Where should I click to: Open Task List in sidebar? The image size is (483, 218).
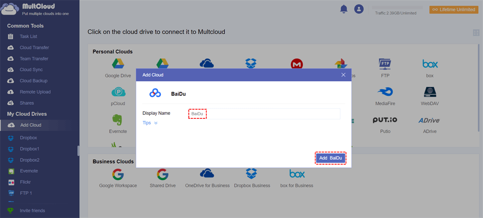coord(28,37)
